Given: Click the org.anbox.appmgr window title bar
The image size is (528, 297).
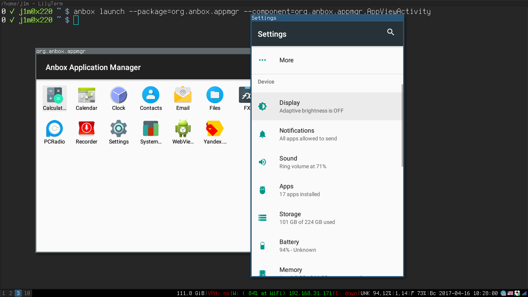Looking at the screenshot, I should pyautogui.click(x=143, y=51).
